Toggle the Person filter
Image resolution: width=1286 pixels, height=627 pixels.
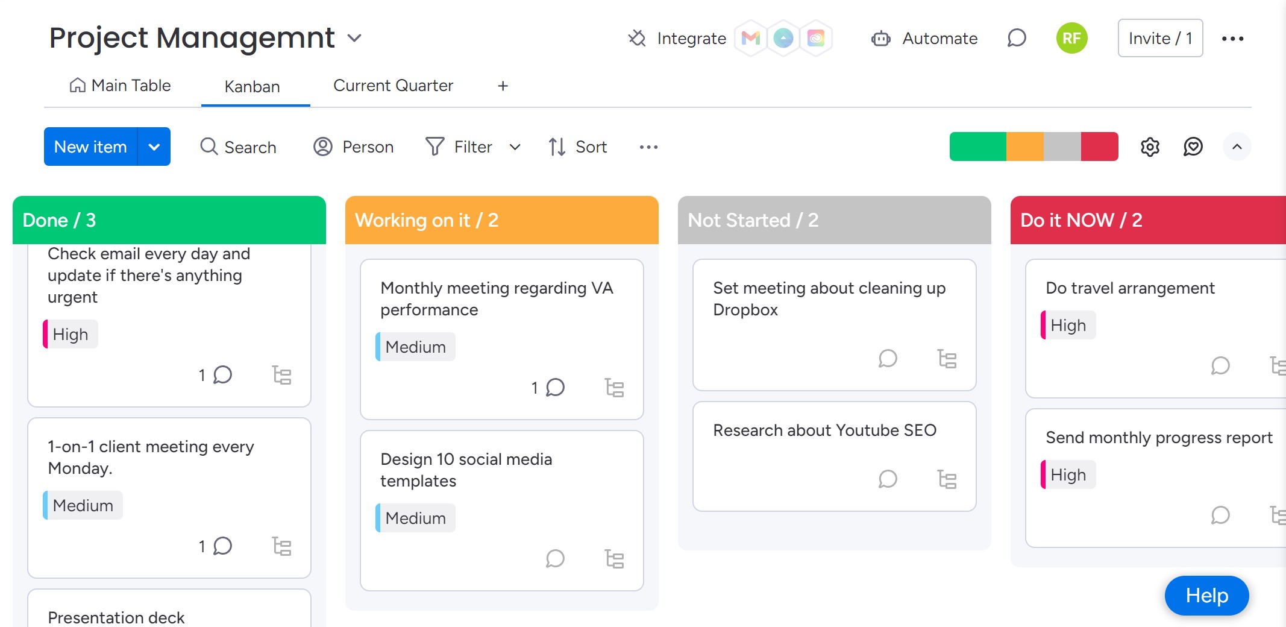[x=354, y=147]
